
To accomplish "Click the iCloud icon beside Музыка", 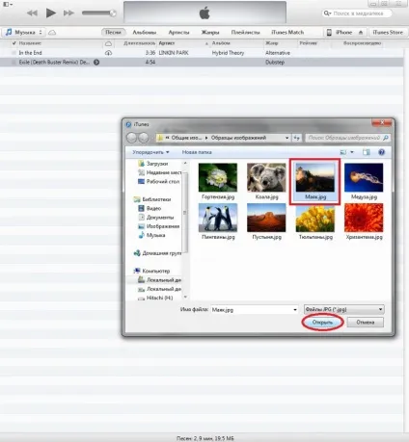I will (x=52, y=33).
